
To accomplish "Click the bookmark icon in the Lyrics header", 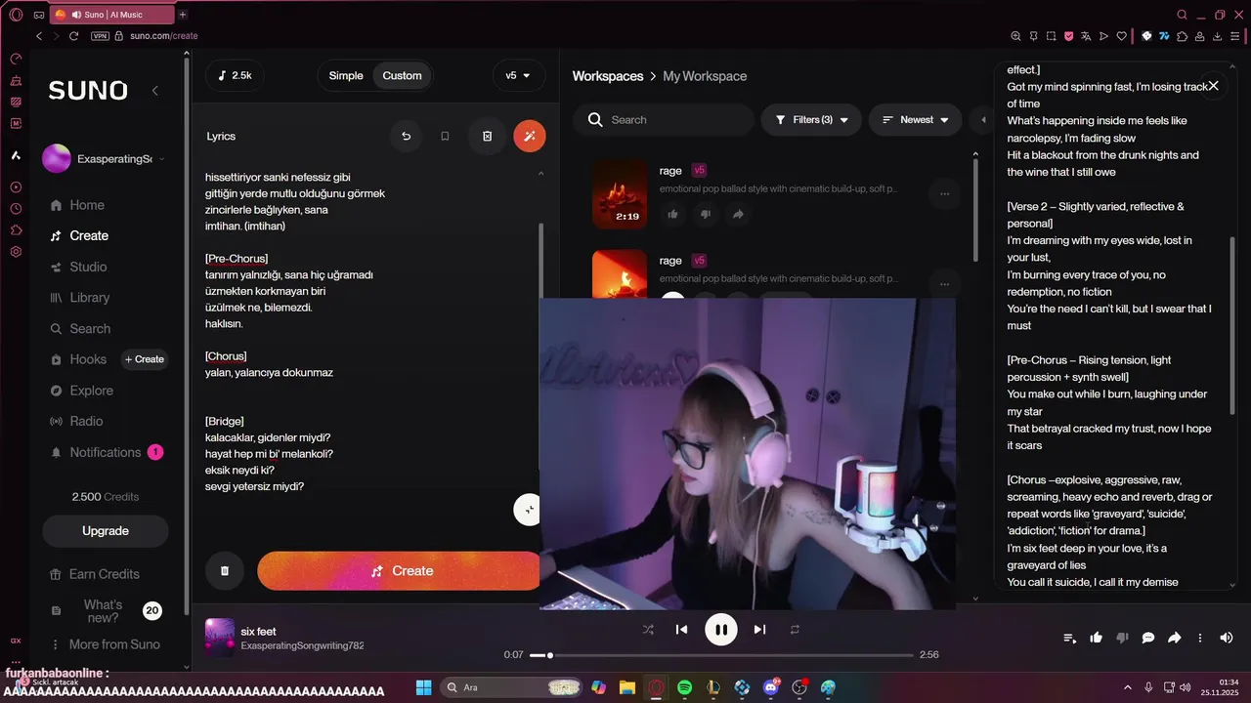I will click(445, 136).
